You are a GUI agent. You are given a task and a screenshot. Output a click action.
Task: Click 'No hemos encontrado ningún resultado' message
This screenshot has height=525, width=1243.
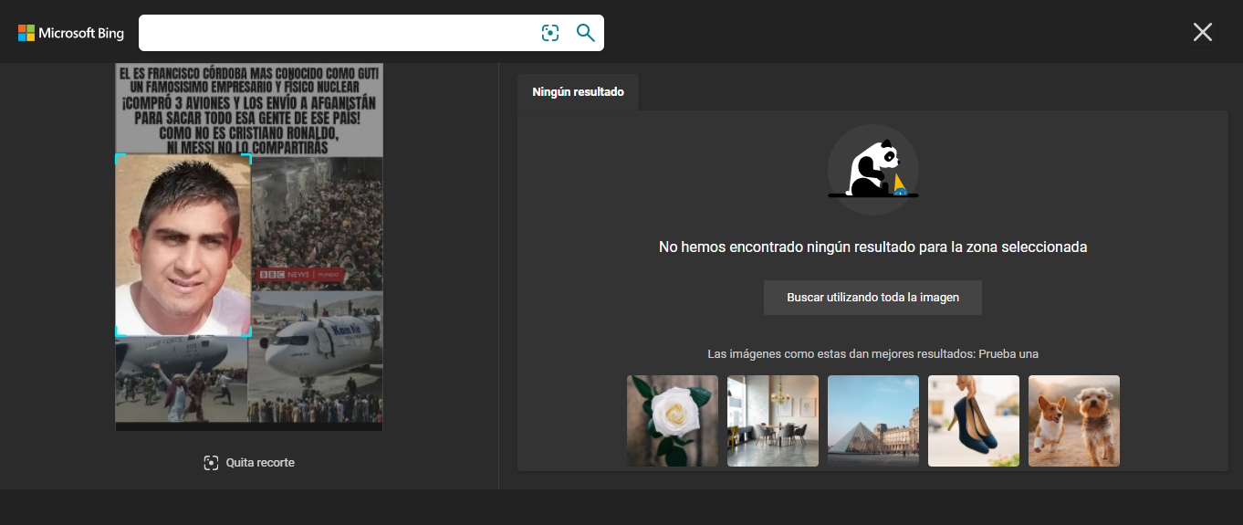873,247
